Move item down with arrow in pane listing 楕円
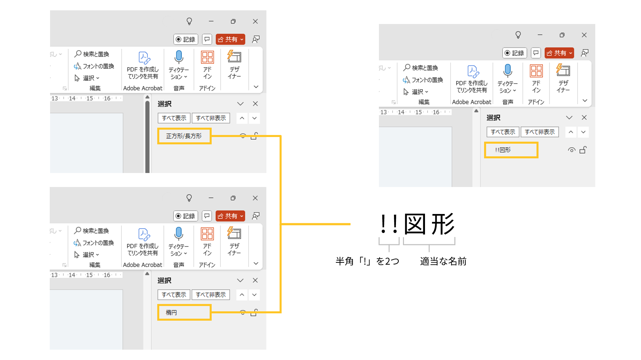Screen dimensions: 641x360 click(x=254, y=295)
